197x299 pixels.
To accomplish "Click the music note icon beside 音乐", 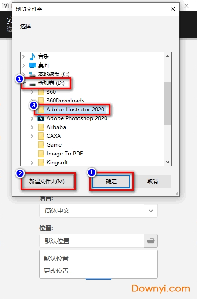I will 33,56.
